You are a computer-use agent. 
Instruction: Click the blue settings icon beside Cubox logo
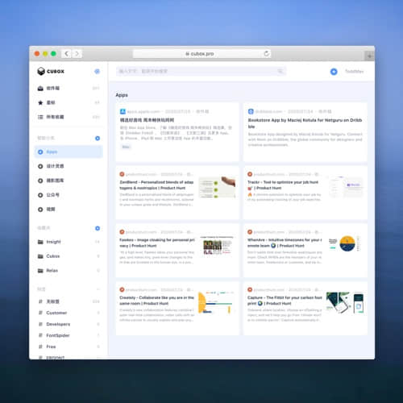coord(97,71)
